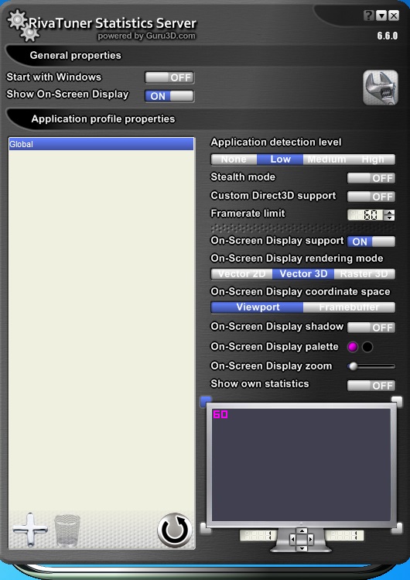Set detection level to None
This screenshot has height=580, width=410.
234,160
